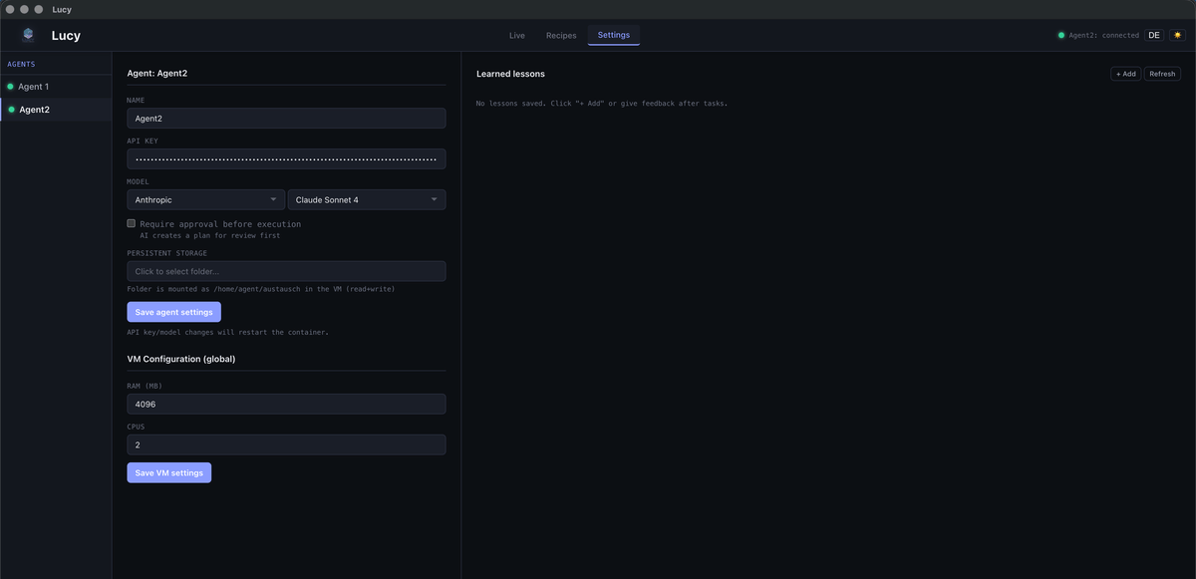Select the Settings tab
This screenshot has height=579, width=1196.
tap(613, 34)
